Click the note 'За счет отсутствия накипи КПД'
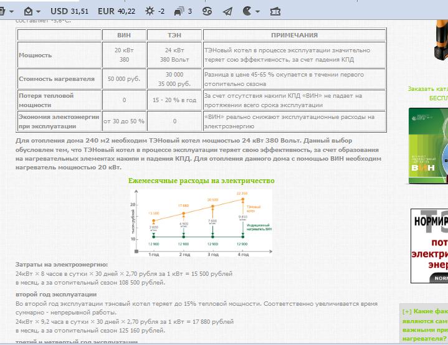The image size is (448, 345). (x=294, y=100)
